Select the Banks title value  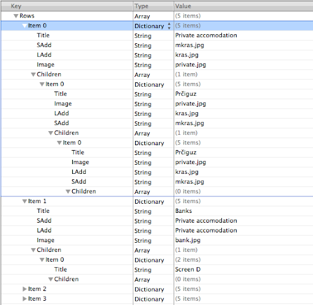click(183, 211)
